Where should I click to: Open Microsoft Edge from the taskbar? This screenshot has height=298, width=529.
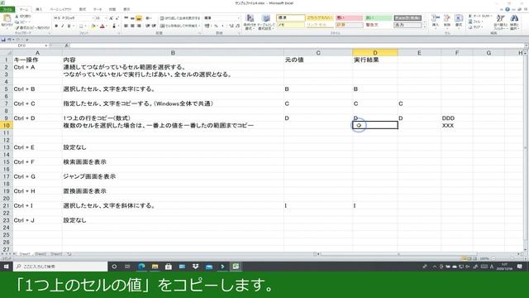coord(141,267)
